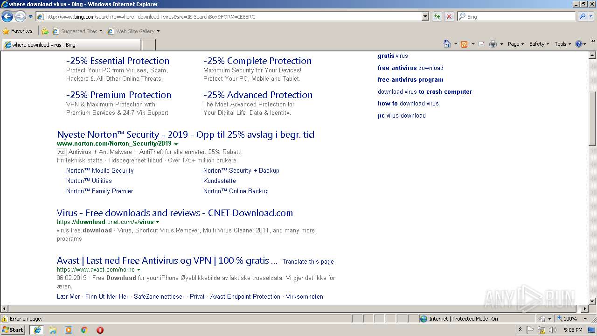This screenshot has width=597, height=336.
Task: Open Norton Mobile Security sublink
Action: 100,171
